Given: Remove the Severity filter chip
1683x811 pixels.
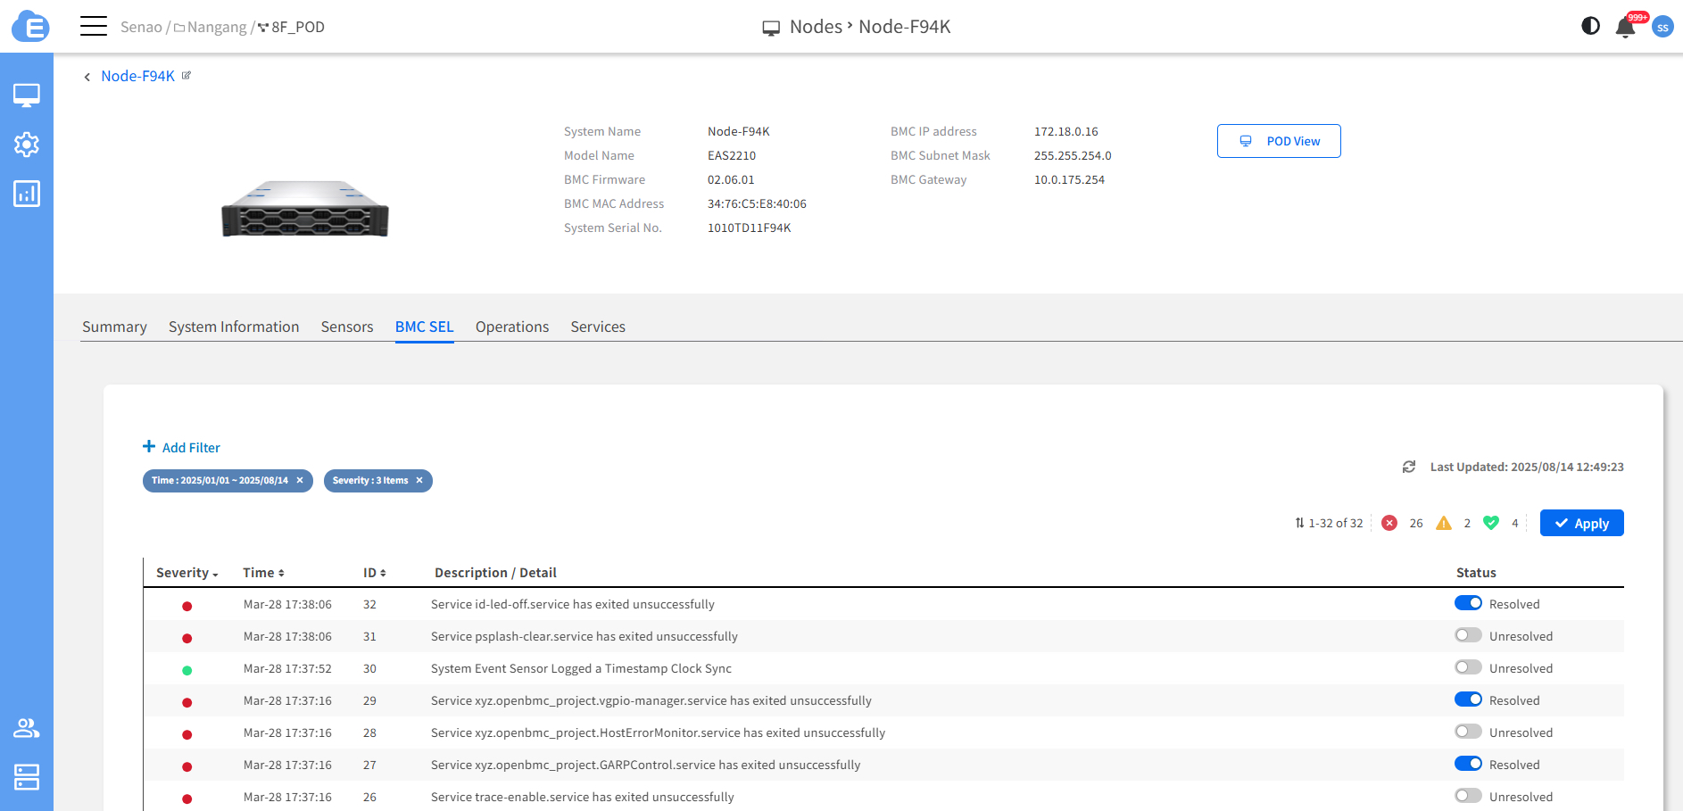Looking at the screenshot, I should pos(419,481).
